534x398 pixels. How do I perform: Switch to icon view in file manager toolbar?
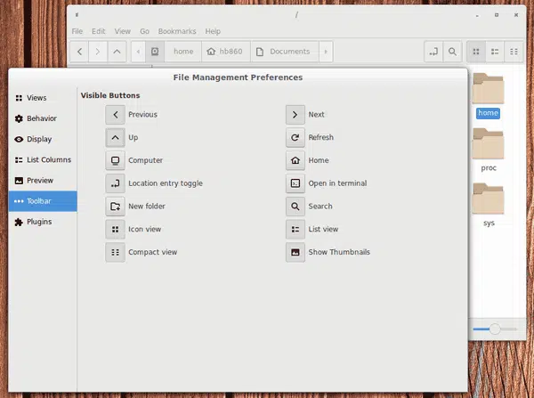click(476, 52)
